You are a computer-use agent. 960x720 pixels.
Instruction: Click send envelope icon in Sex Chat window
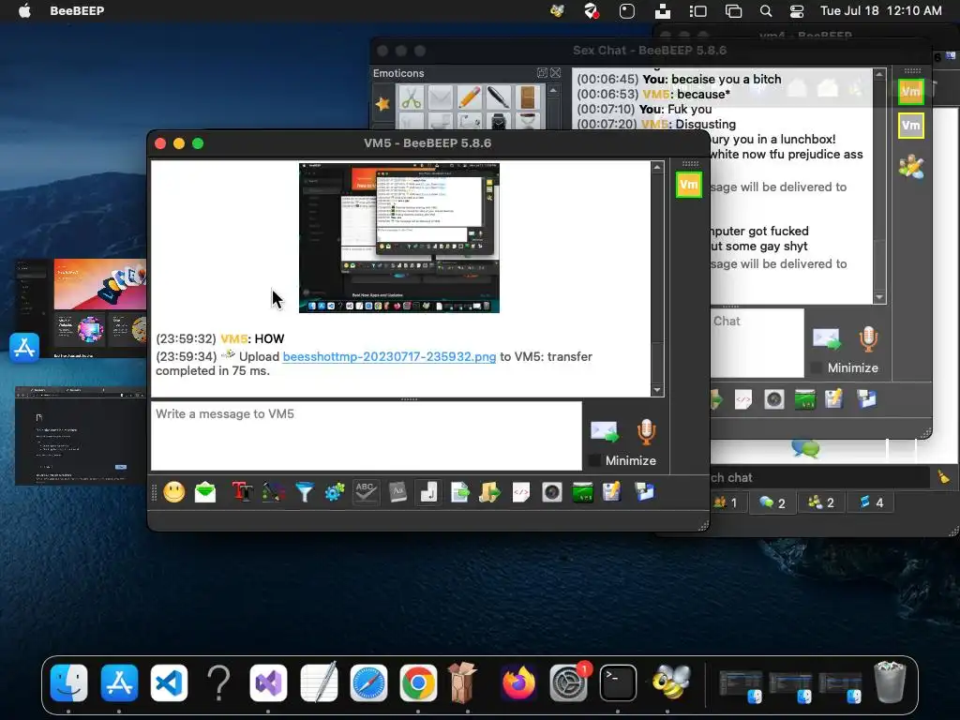tap(827, 338)
